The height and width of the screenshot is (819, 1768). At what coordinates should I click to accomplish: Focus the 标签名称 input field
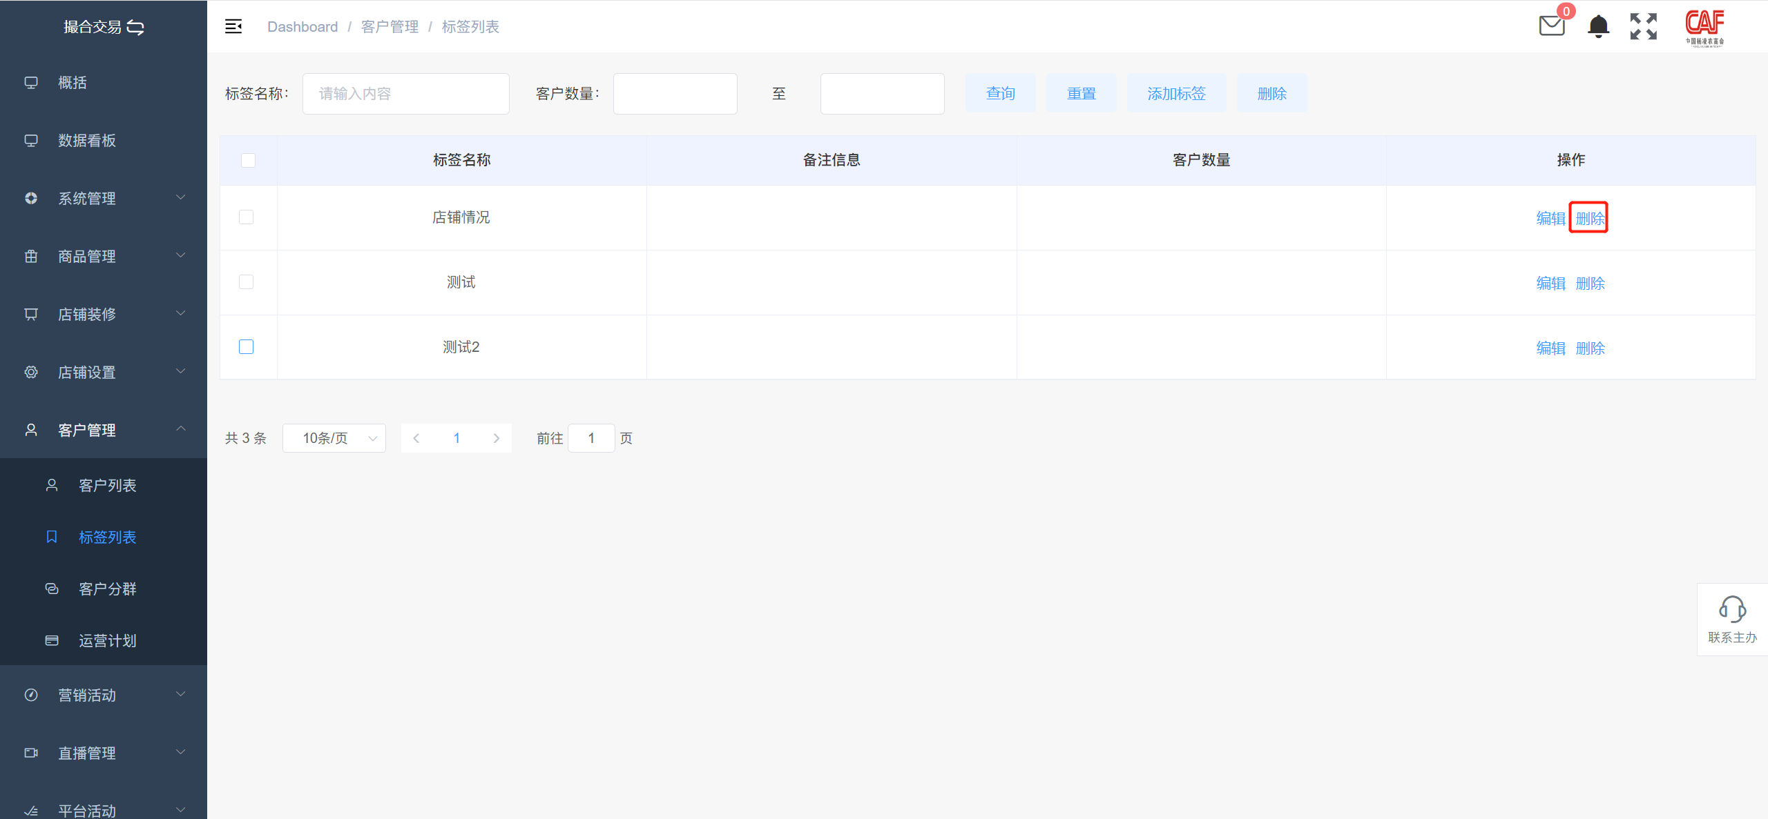[x=406, y=94]
